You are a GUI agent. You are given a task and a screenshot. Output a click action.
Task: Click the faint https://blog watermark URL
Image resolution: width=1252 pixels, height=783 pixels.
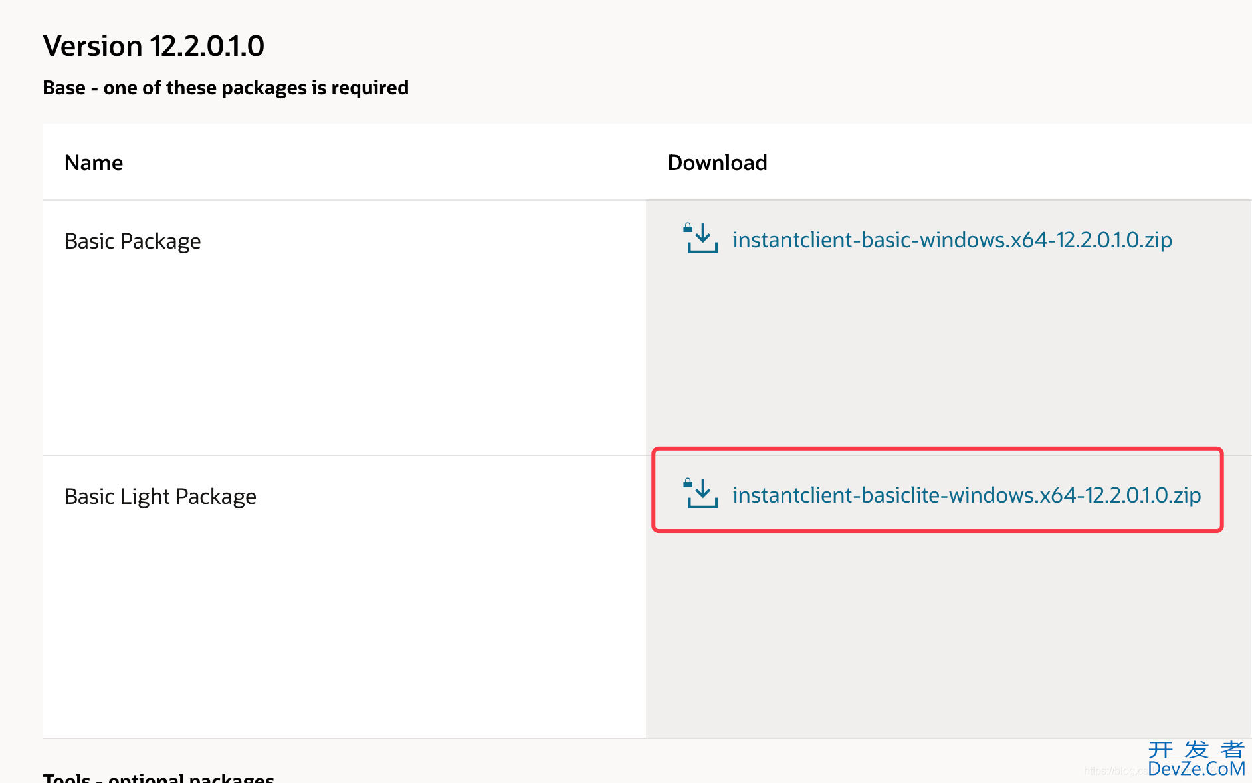[1114, 771]
